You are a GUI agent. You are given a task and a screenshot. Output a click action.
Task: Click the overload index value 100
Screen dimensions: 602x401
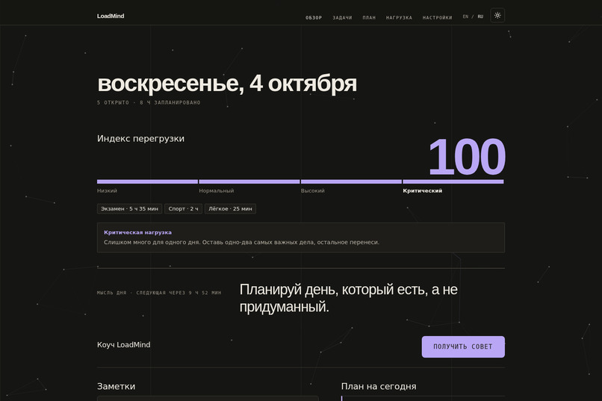[466, 157]
